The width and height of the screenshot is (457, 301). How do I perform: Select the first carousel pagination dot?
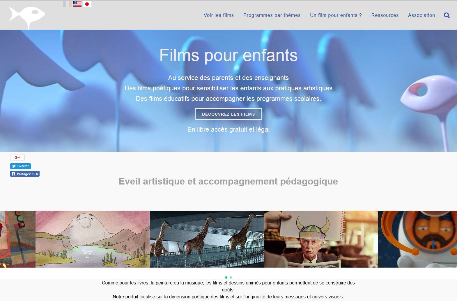click(x=226, y=277)
